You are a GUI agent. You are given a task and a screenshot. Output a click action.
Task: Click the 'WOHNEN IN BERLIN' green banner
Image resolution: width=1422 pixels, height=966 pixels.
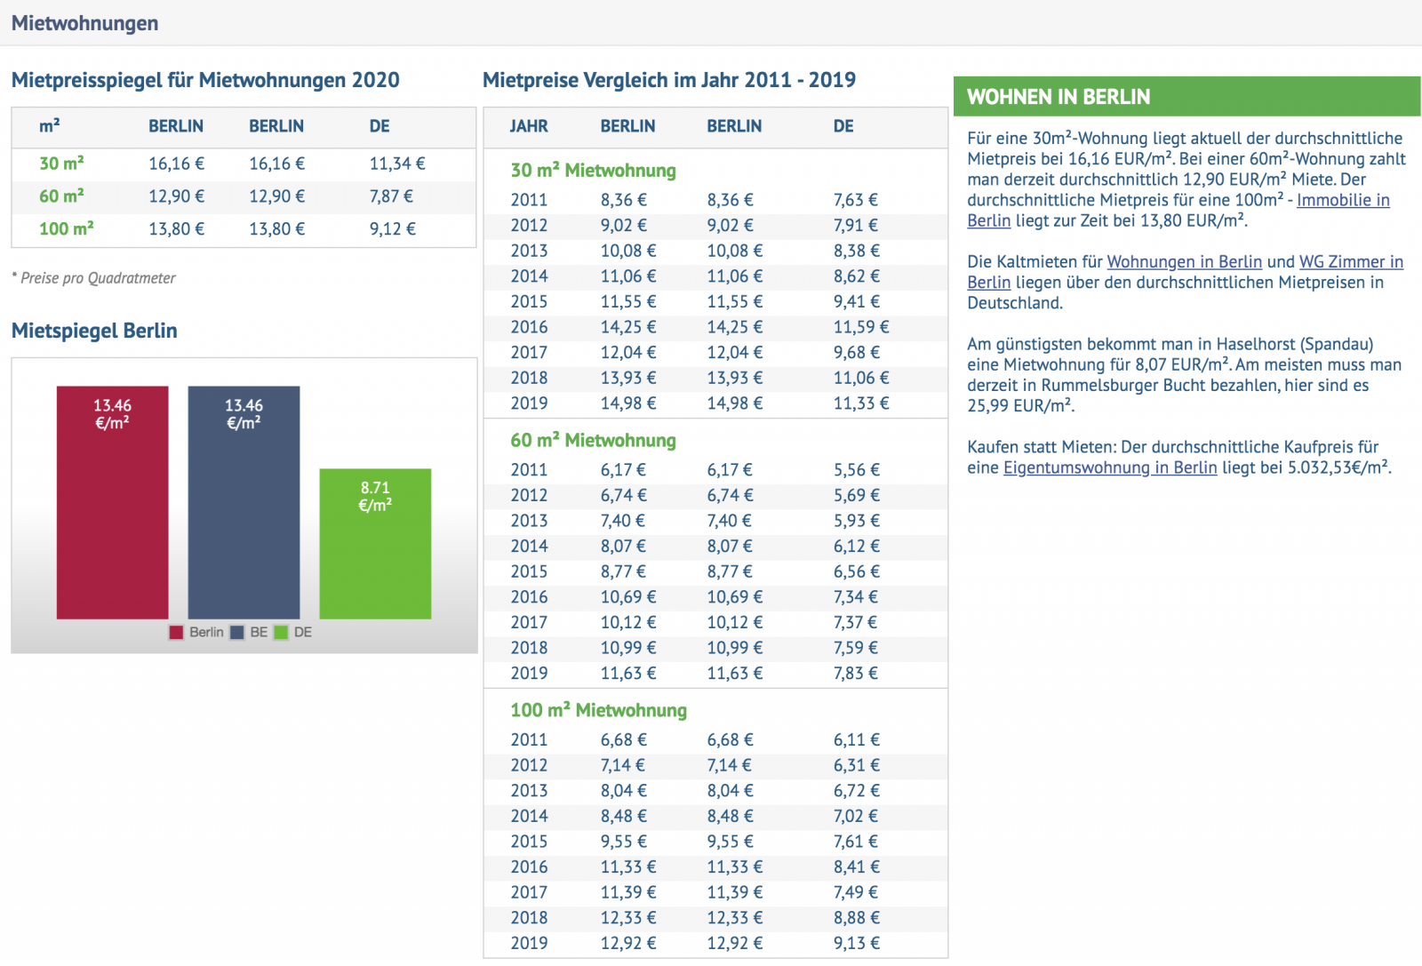point(1186,96)
